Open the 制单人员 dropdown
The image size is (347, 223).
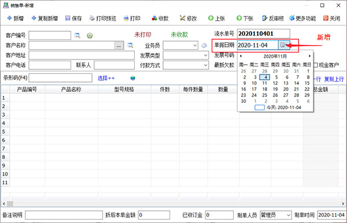click(x=289, y=215)
